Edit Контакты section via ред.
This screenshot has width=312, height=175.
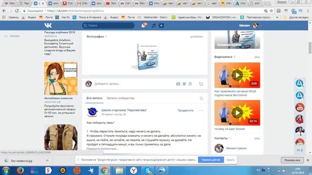(257, 138)
